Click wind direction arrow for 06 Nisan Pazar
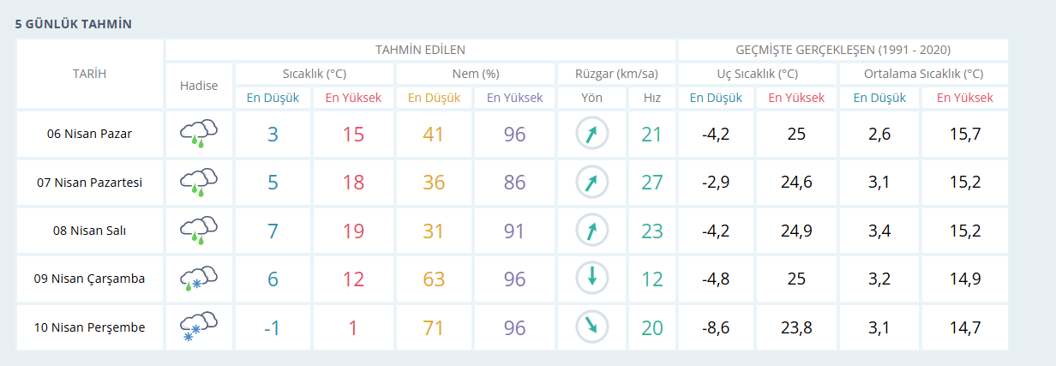This screenshot has width=1056, height=366. [591, 134]
